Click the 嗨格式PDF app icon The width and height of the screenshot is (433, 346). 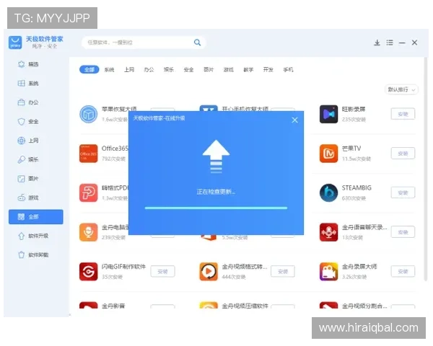click(88, 193)
